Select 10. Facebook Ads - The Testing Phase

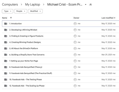(26, 79)
